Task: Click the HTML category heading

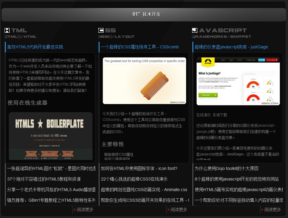Action: click(x=16, y=31)
